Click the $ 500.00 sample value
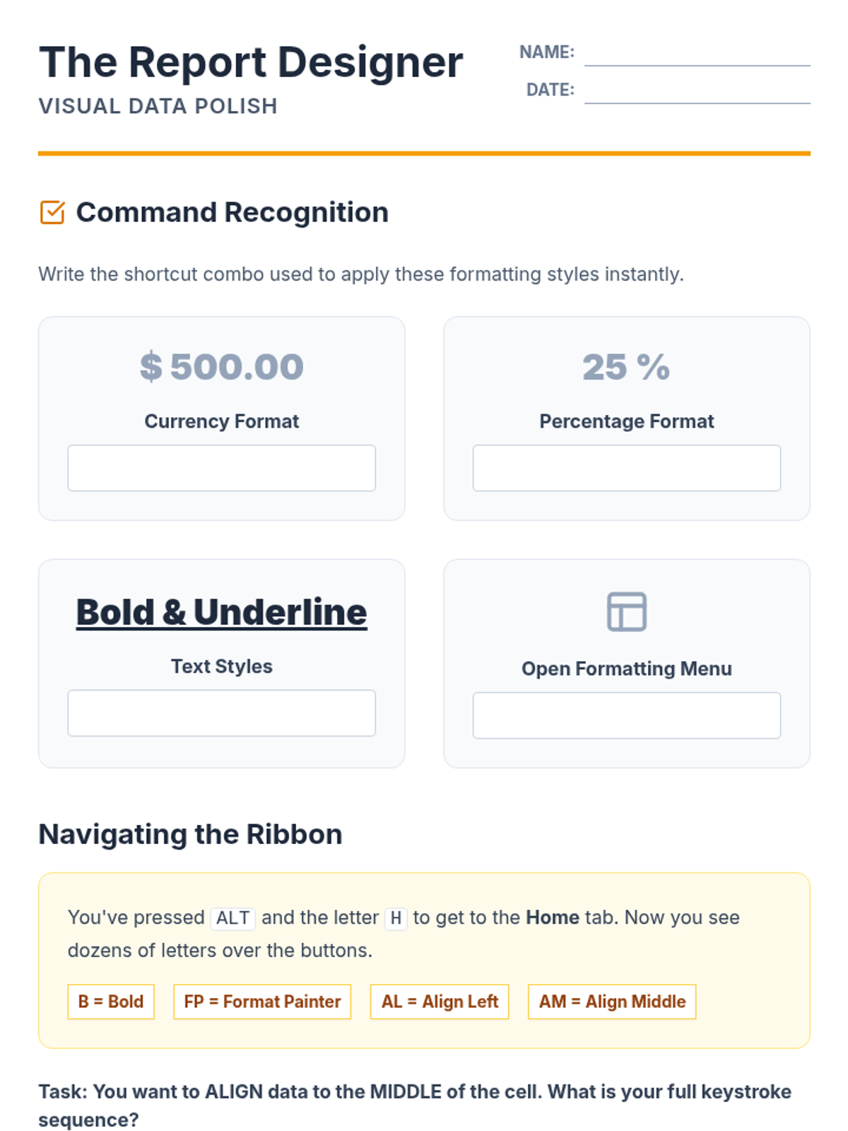The height and width of the screenshot is (1131, 848). (221, 367)
